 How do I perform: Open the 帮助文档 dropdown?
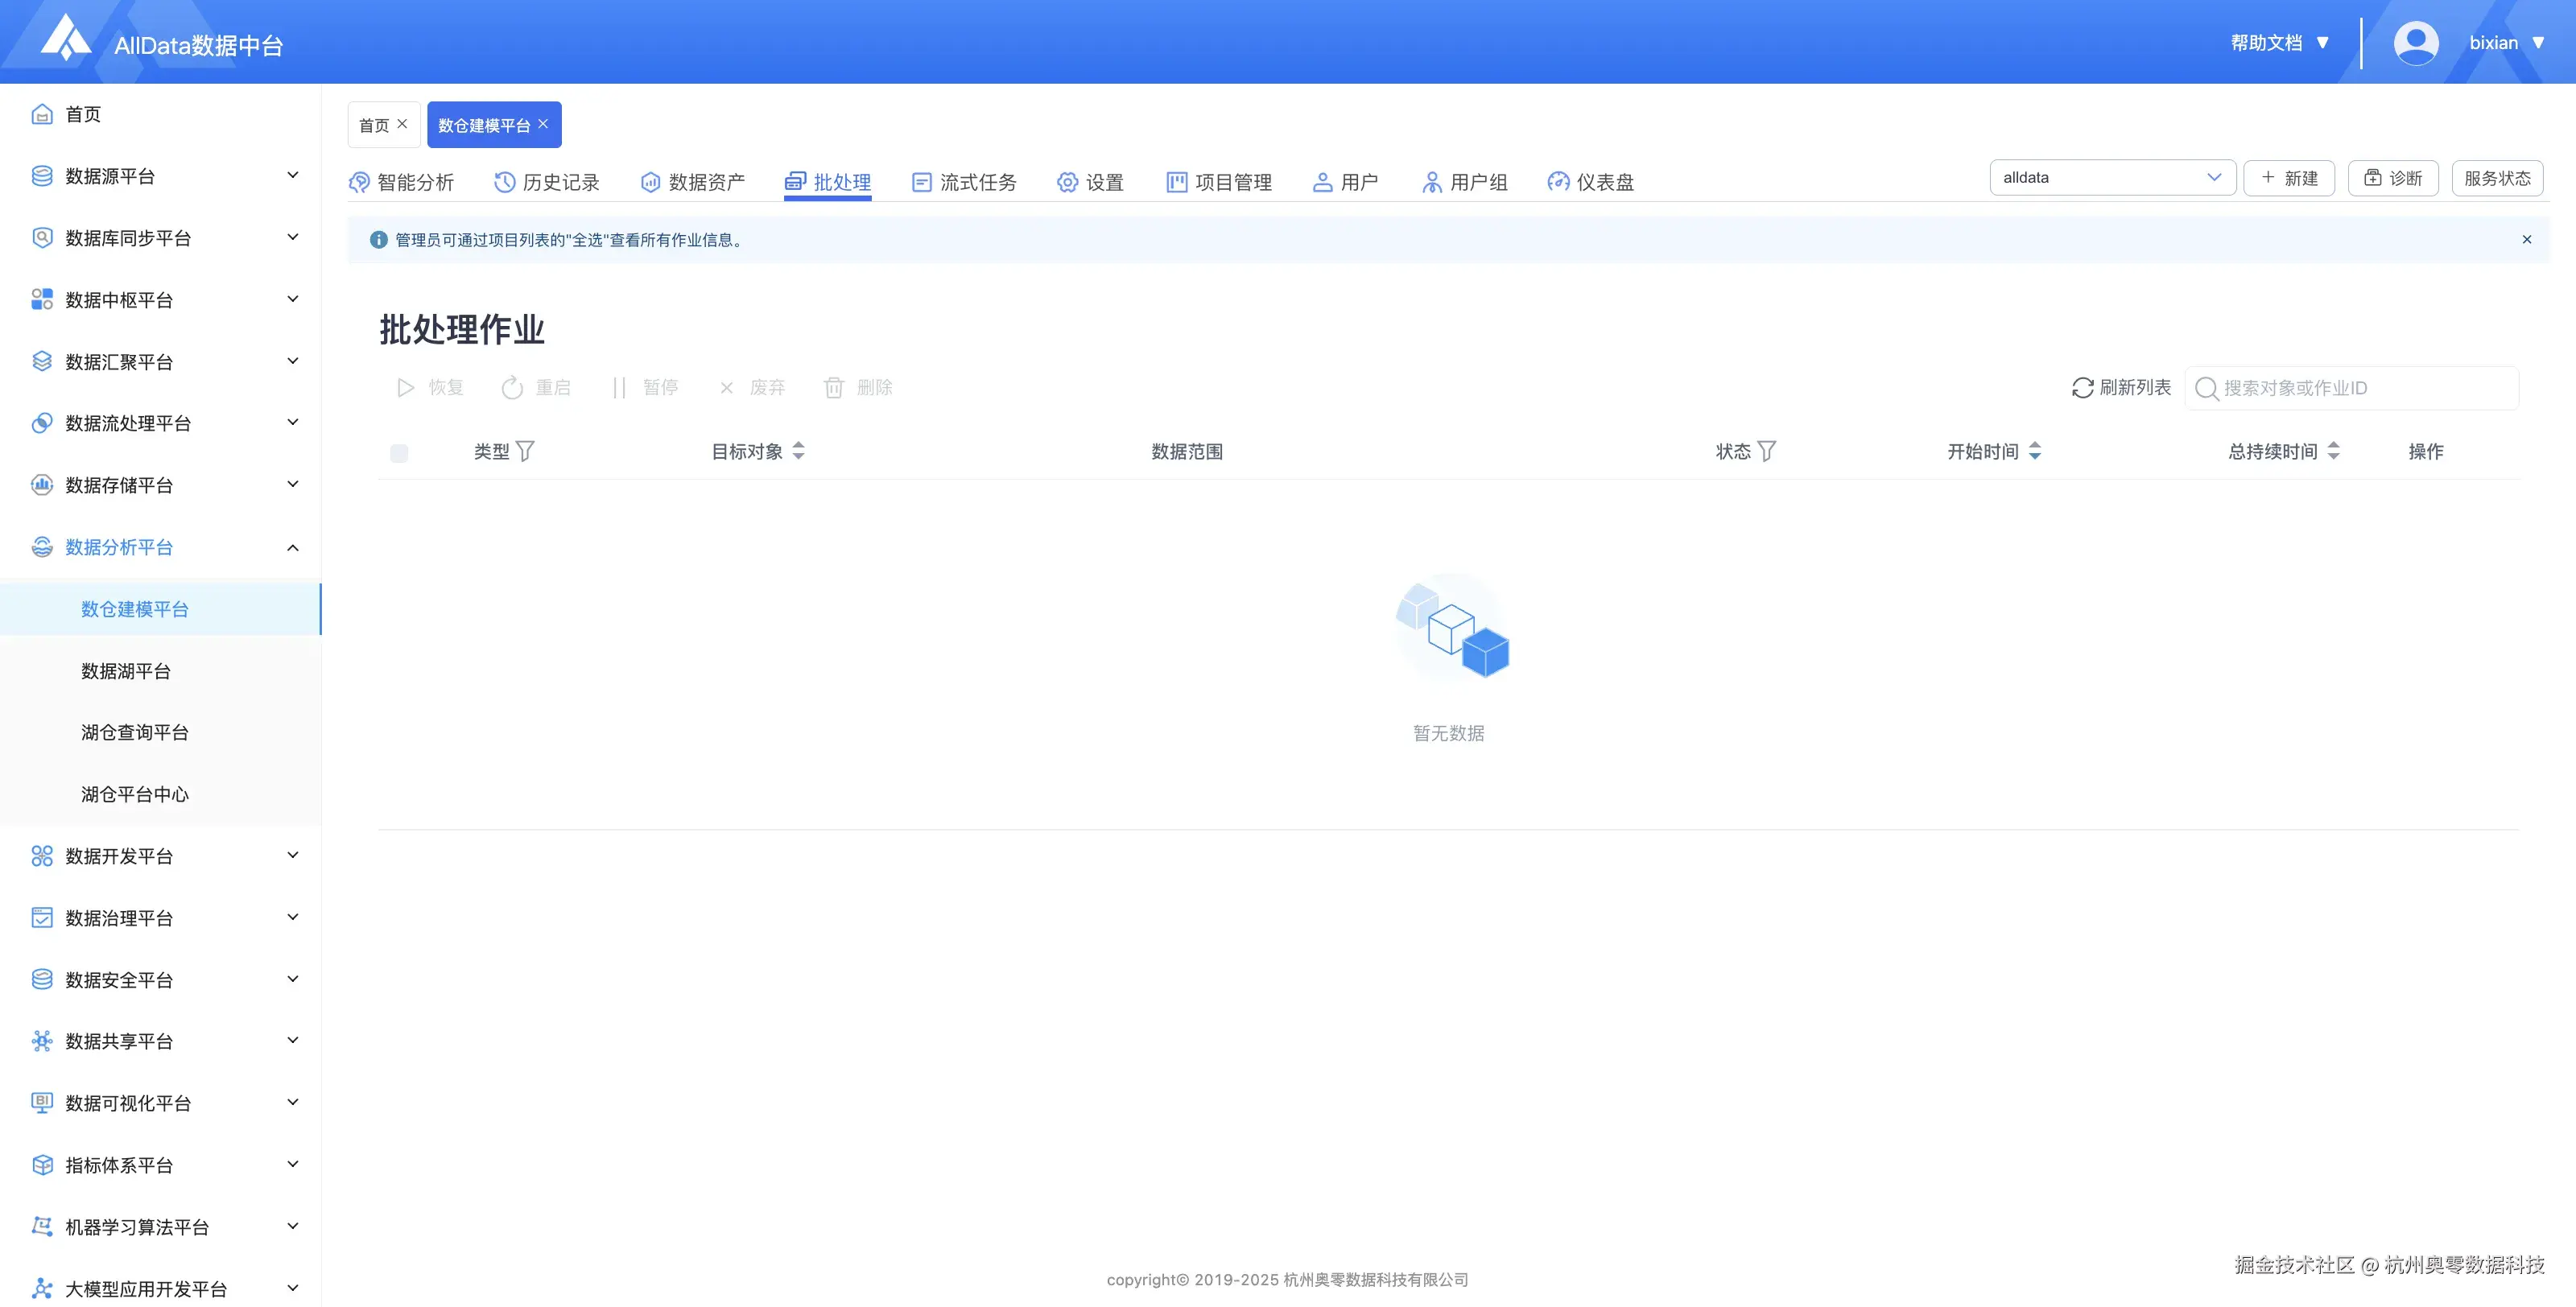(x=2279, y=43)
